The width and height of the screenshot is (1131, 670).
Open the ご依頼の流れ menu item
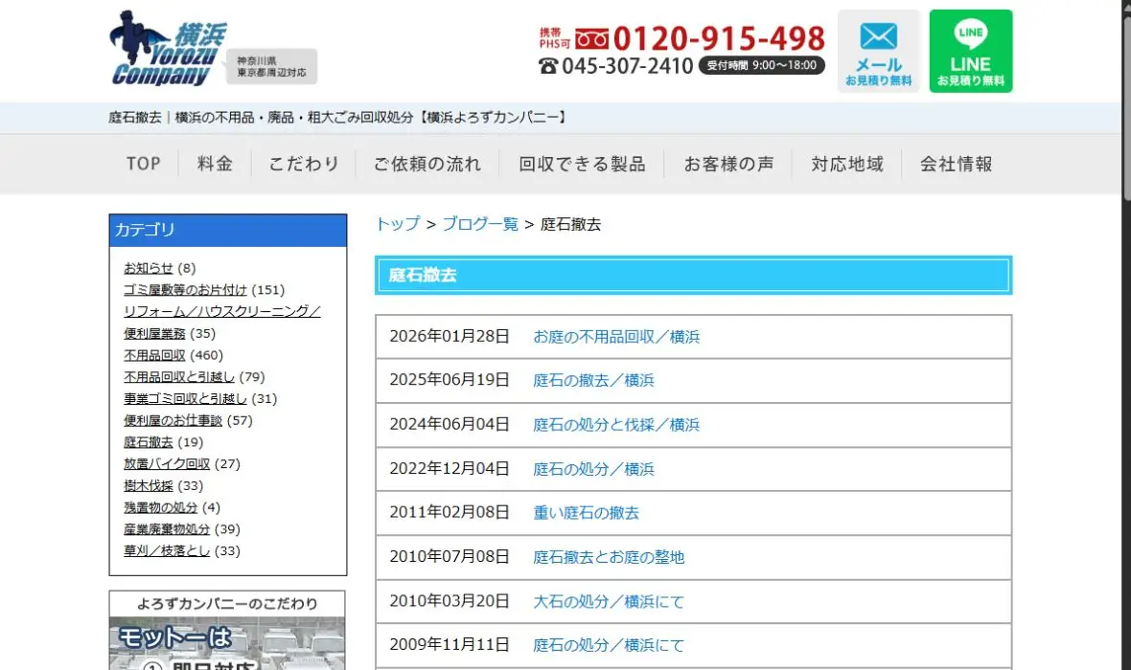click(427, 165)
